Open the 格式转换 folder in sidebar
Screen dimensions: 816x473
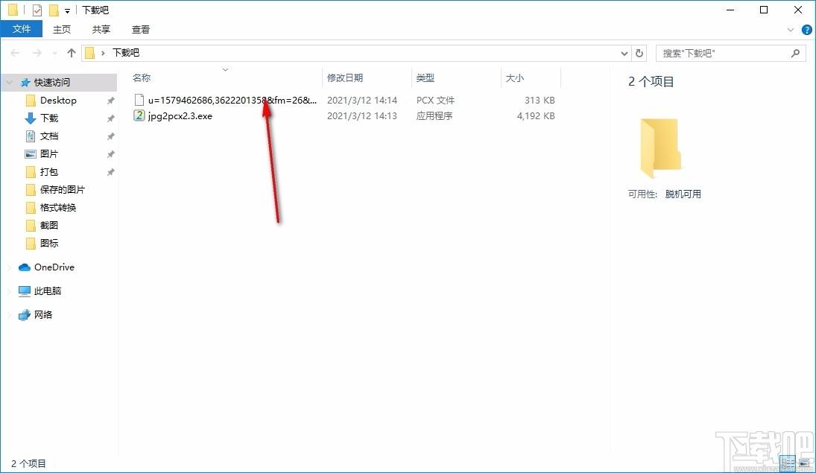click(58, 207)
